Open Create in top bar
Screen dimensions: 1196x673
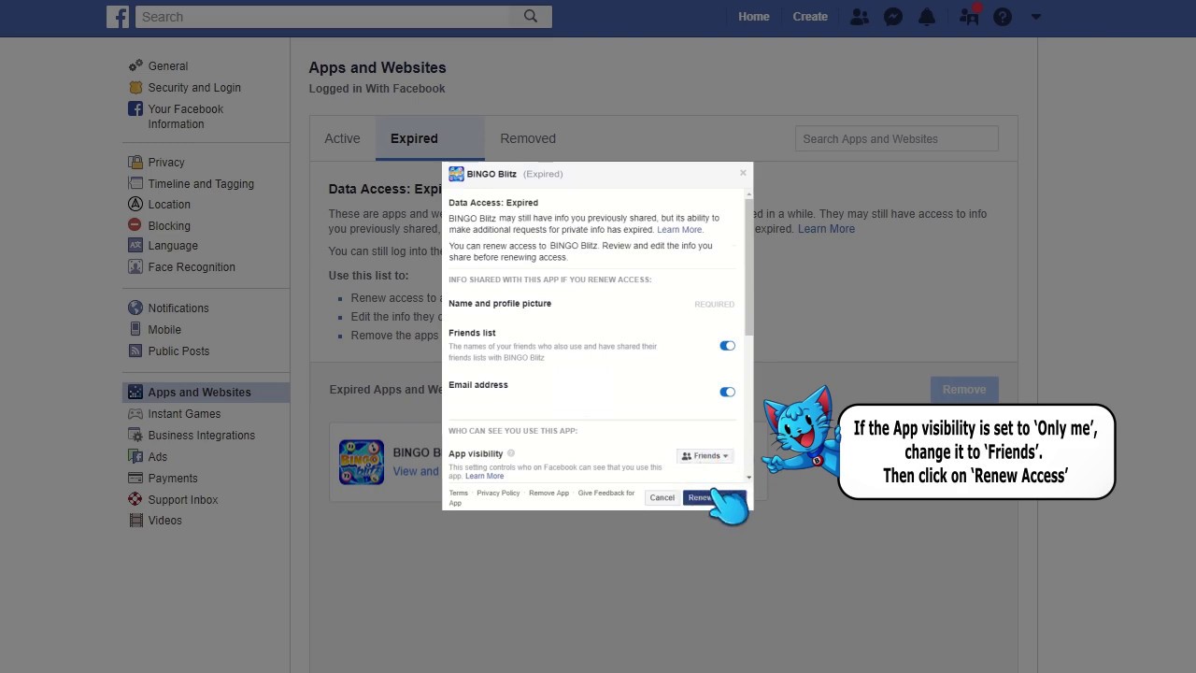point(810,17)
